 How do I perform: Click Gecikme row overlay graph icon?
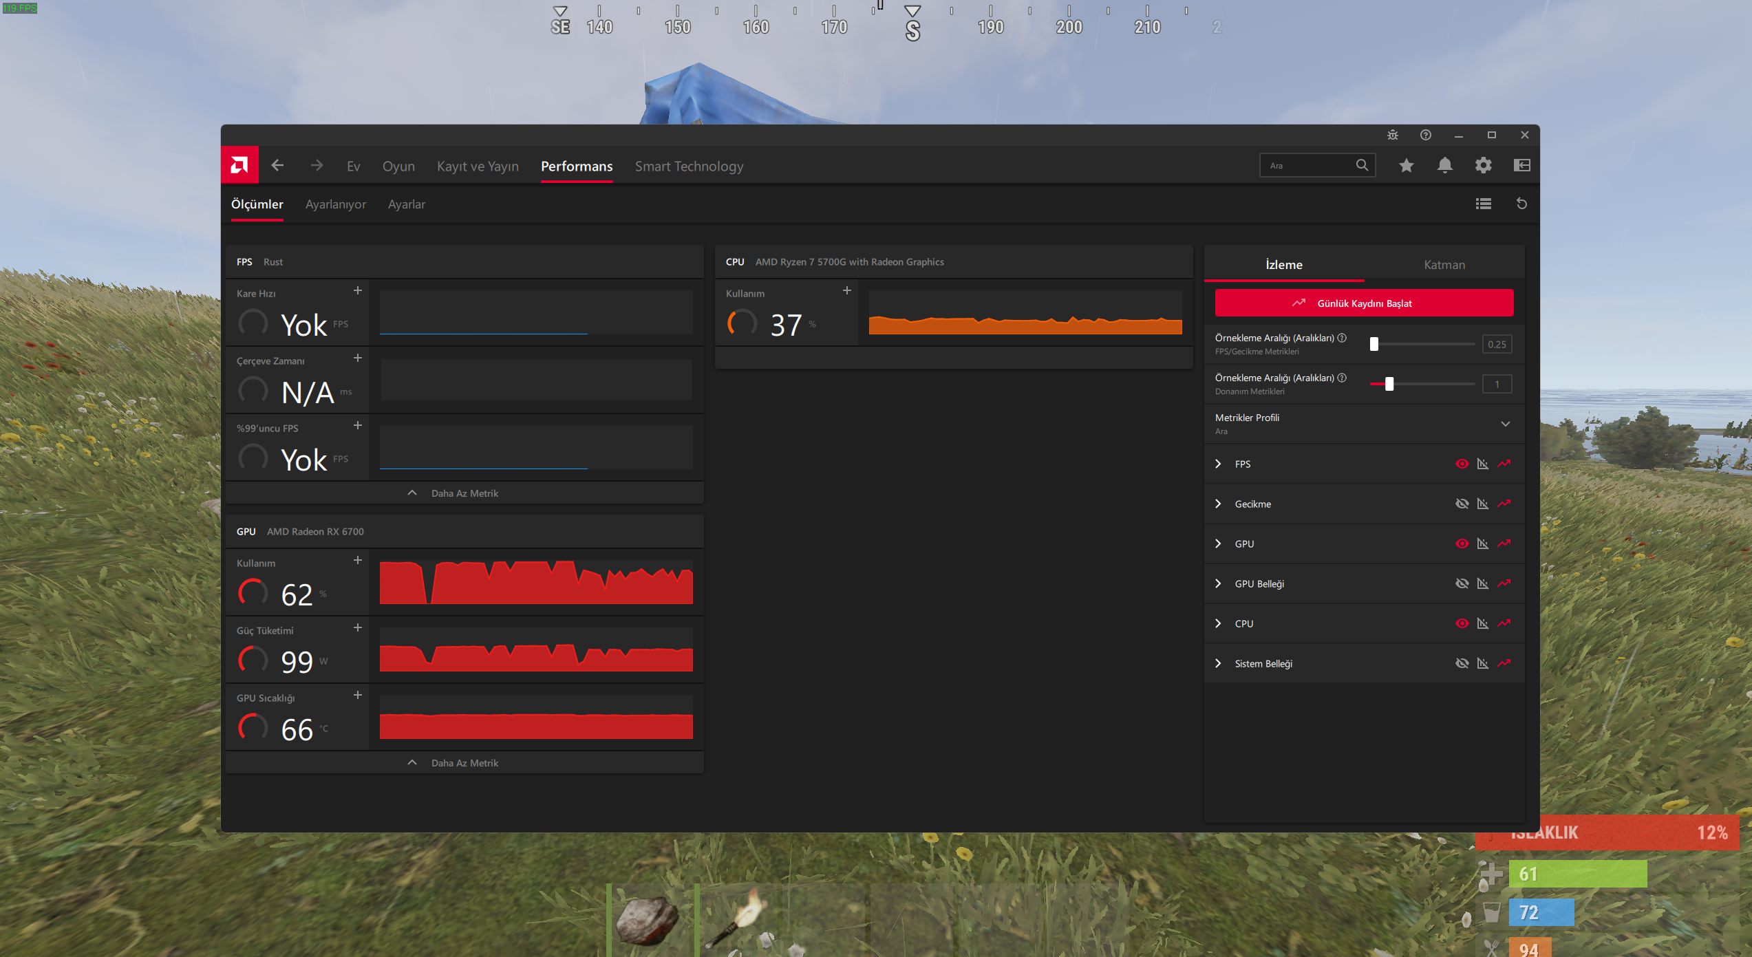point(1483,504)
